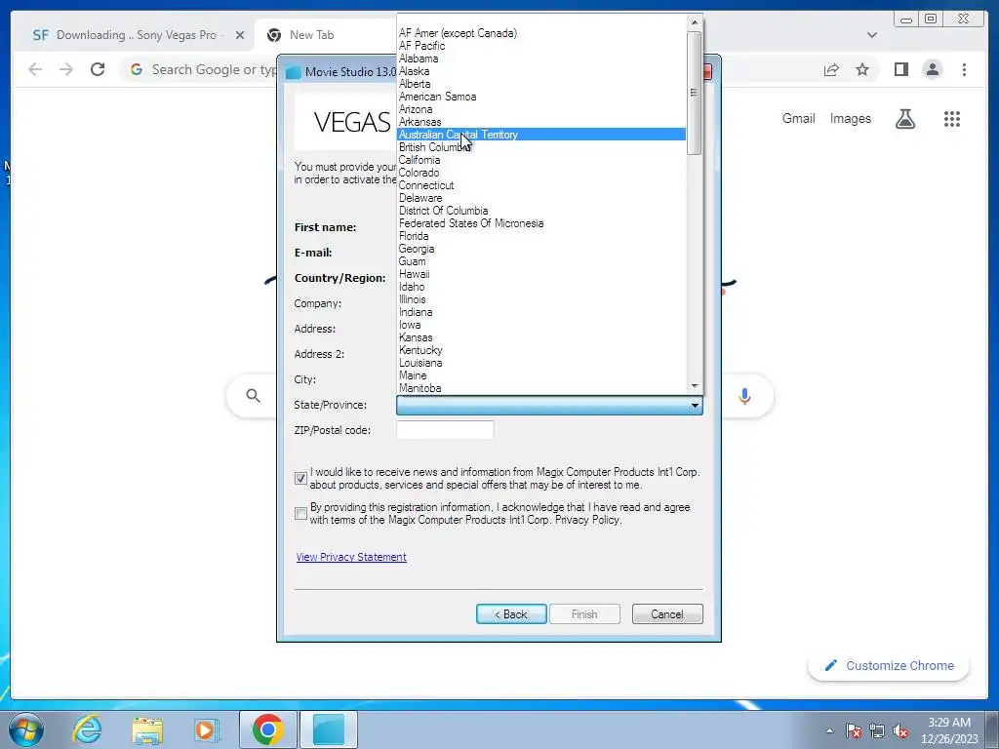Image resolution: width=999 pixels, height=749 pixels.
Task: Click the Show desktop strip on the taskbar
Action: pyautogui.click(x=992, y=729)
